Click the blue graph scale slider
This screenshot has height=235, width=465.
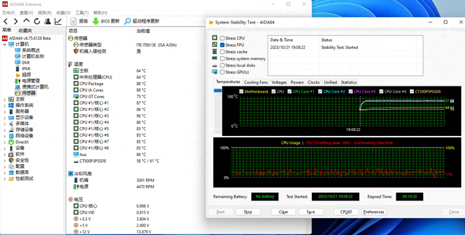218,91
